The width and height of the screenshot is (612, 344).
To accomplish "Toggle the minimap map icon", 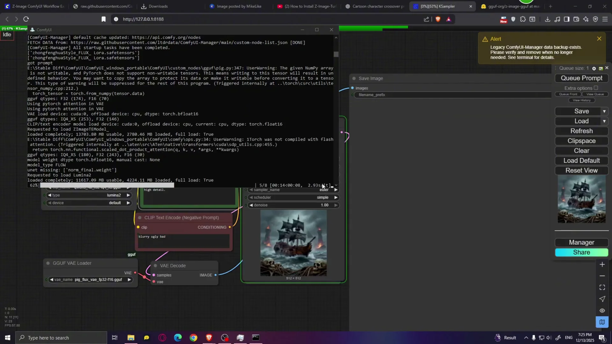I will tap(602, 322).
